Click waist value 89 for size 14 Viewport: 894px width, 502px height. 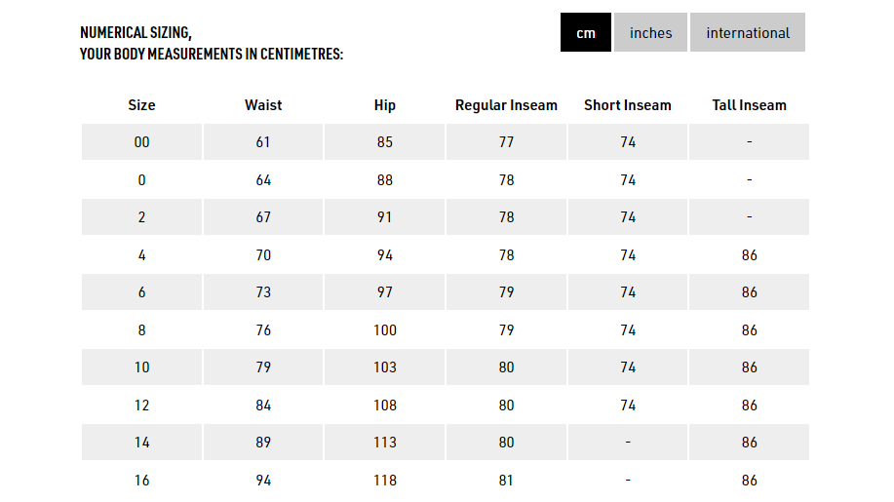coord(263,443)
